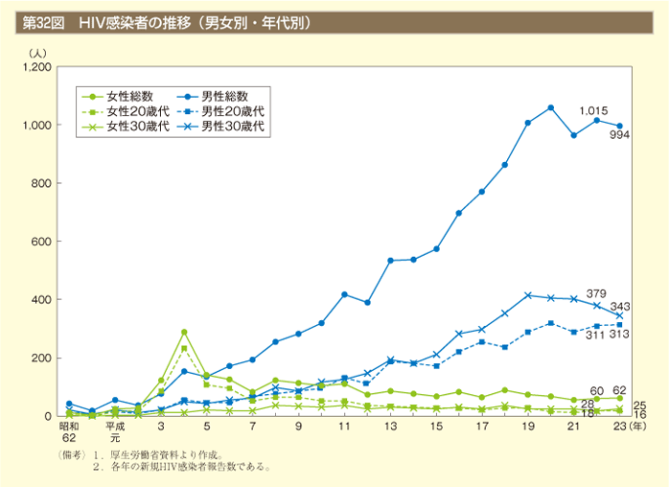Click the 343 data label
The width and height of the screenshot is (669, 487).
pos(620,307)
